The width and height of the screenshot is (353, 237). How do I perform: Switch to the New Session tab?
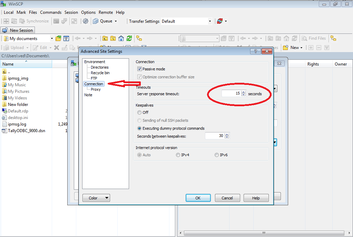[18, 30]
